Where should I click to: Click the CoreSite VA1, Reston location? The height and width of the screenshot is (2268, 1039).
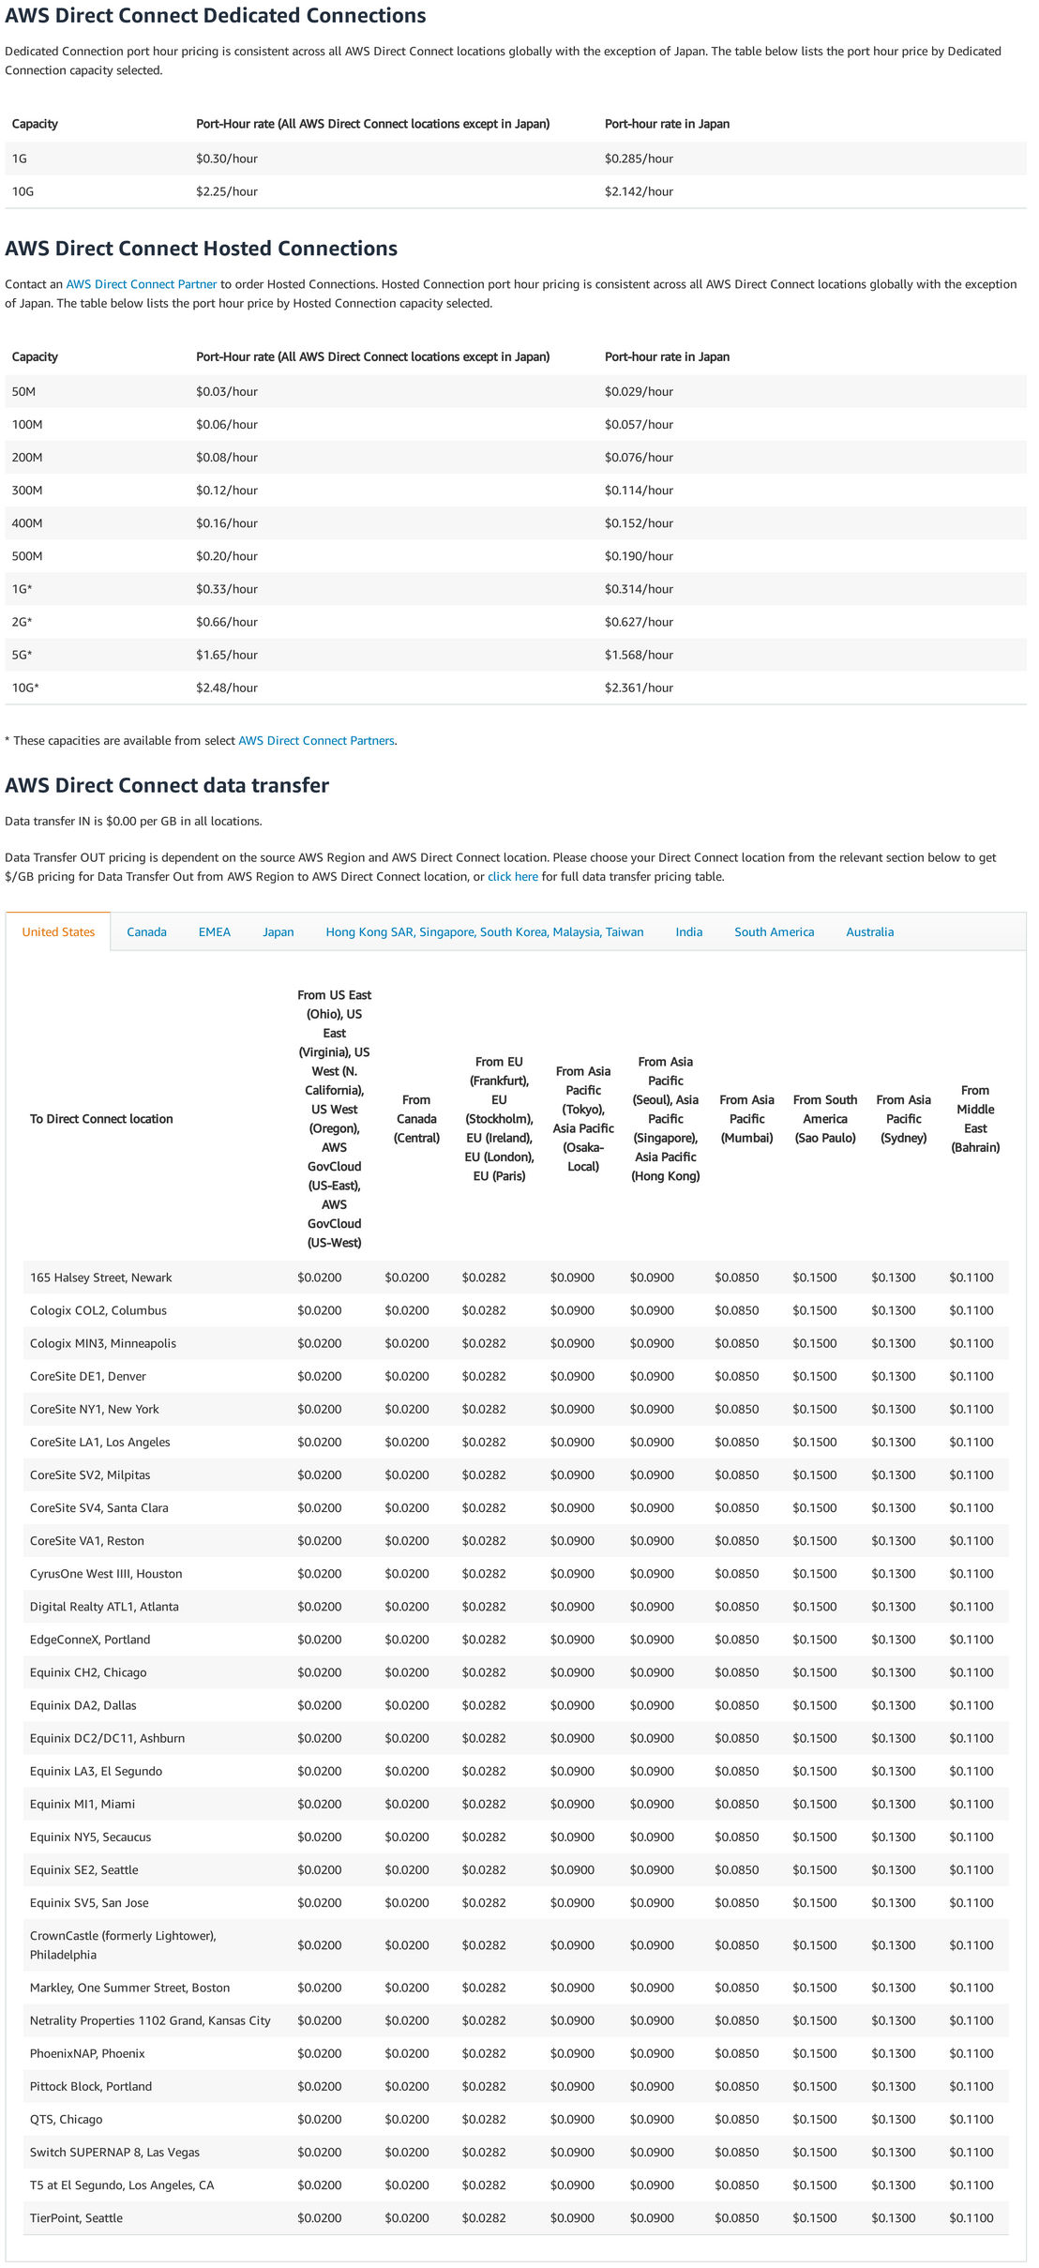pos(87,1539)
